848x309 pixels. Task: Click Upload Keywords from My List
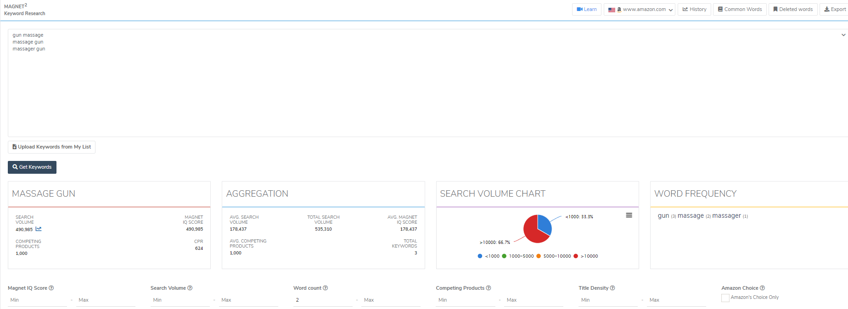coord(51,147)
